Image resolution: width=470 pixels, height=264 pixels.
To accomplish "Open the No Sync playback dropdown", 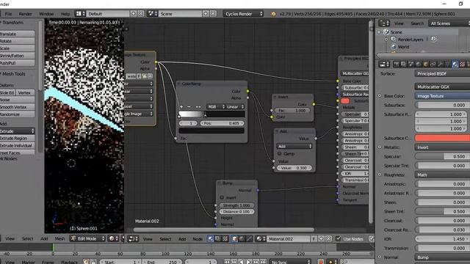I will click(290, 262).
